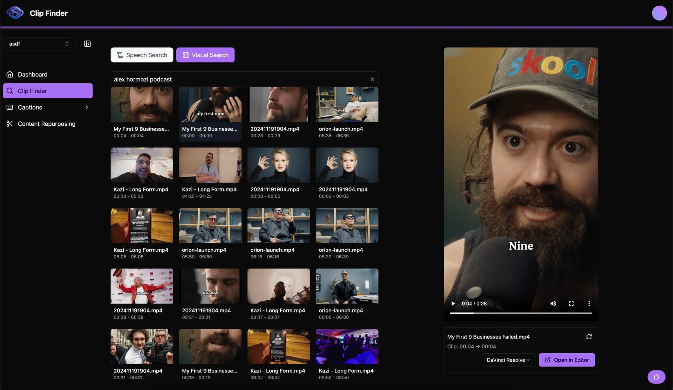Switch to Visual Search tab
The image size is (673, 390).
tap(205, 55)
